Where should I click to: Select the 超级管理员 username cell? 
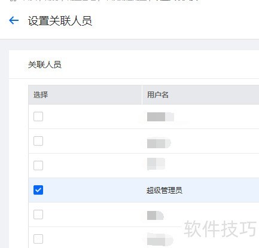164,191
